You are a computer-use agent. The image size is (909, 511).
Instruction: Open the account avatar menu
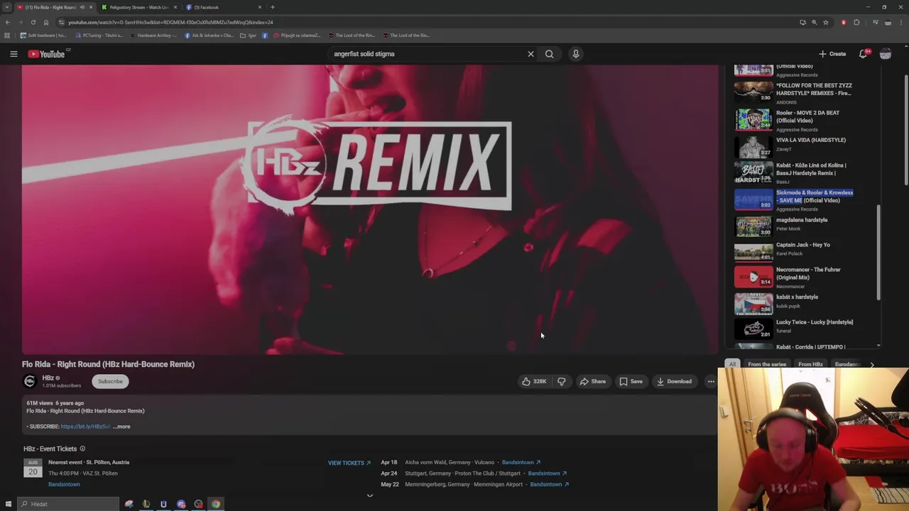(x=886, y=54)
